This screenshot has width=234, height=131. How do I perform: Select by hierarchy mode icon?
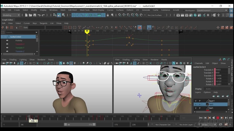[x=55, y=15]
